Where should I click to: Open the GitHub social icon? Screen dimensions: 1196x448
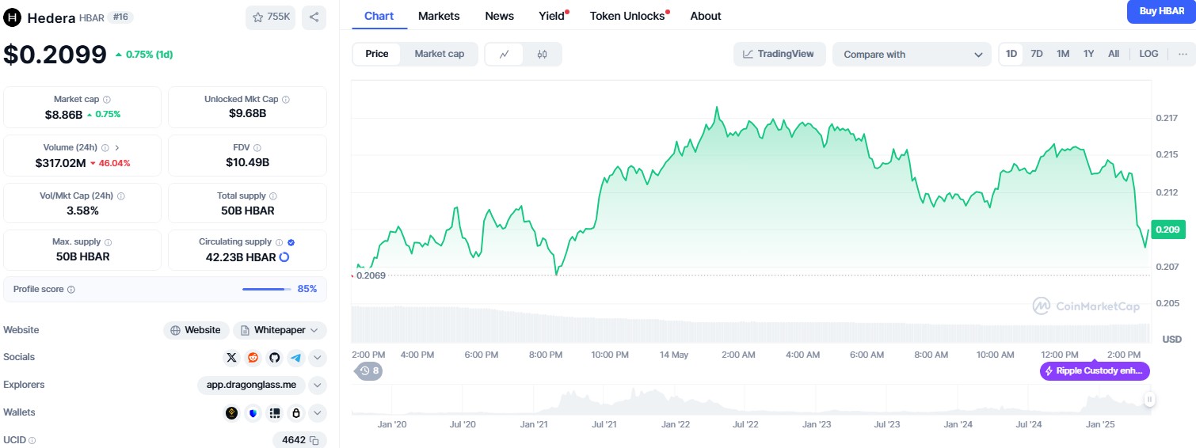click(x=274, y=358)
